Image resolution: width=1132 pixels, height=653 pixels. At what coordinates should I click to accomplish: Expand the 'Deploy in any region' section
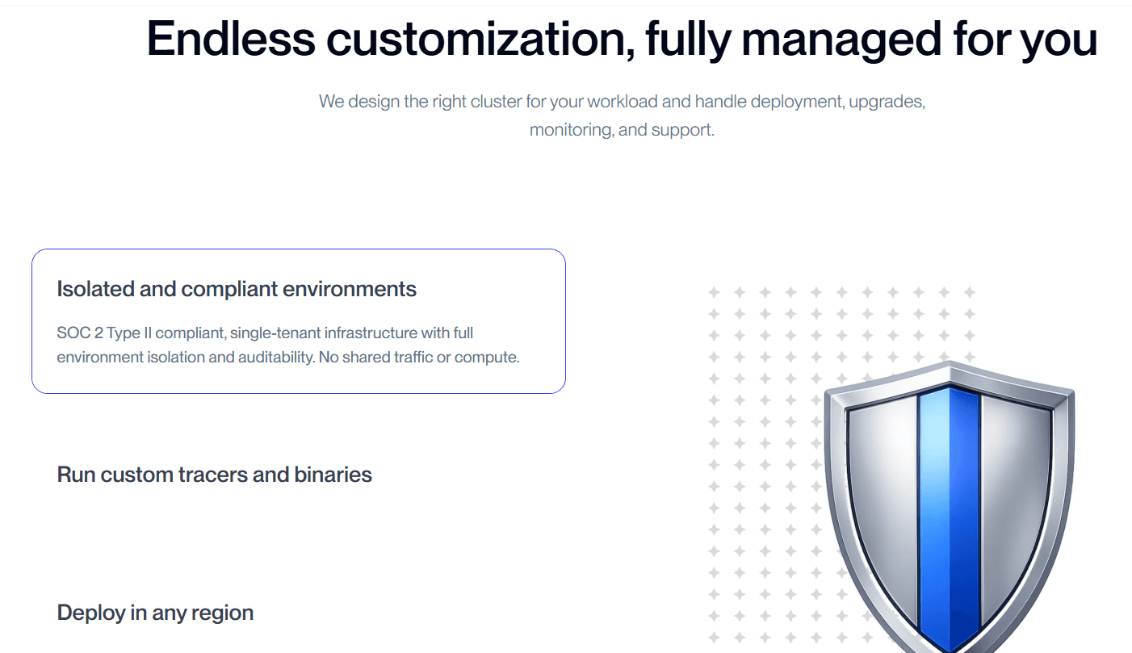[x=155, y=613]
